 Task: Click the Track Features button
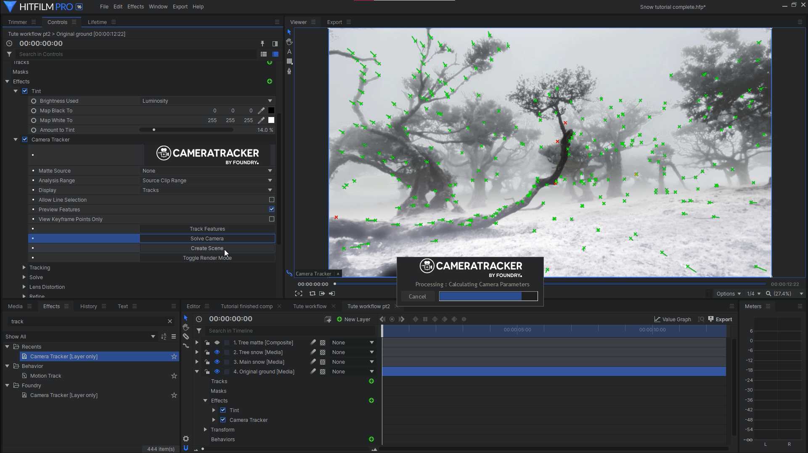(x=207, y=229)
